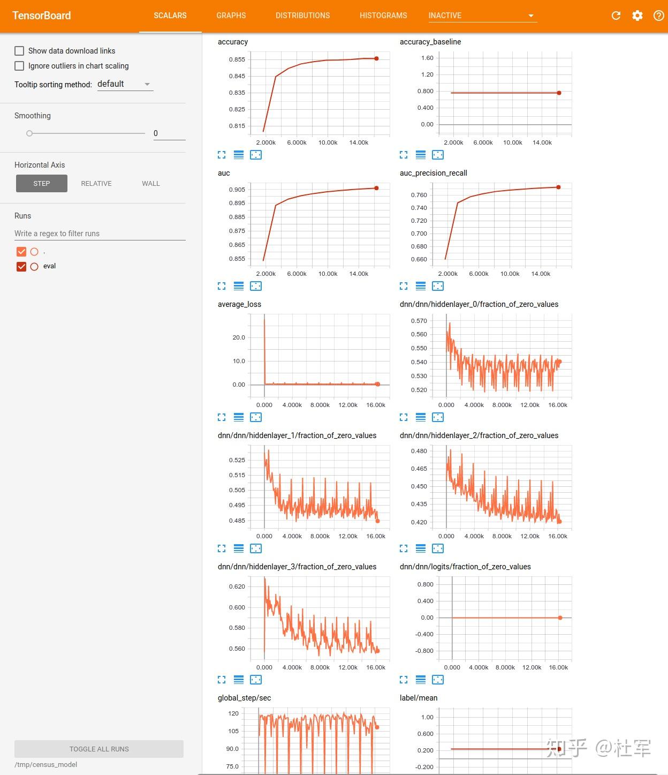The height and width of the screenshot is (775, 668).
Task: Switch to the GRAPHS tab
Action: tap(231, 16)
